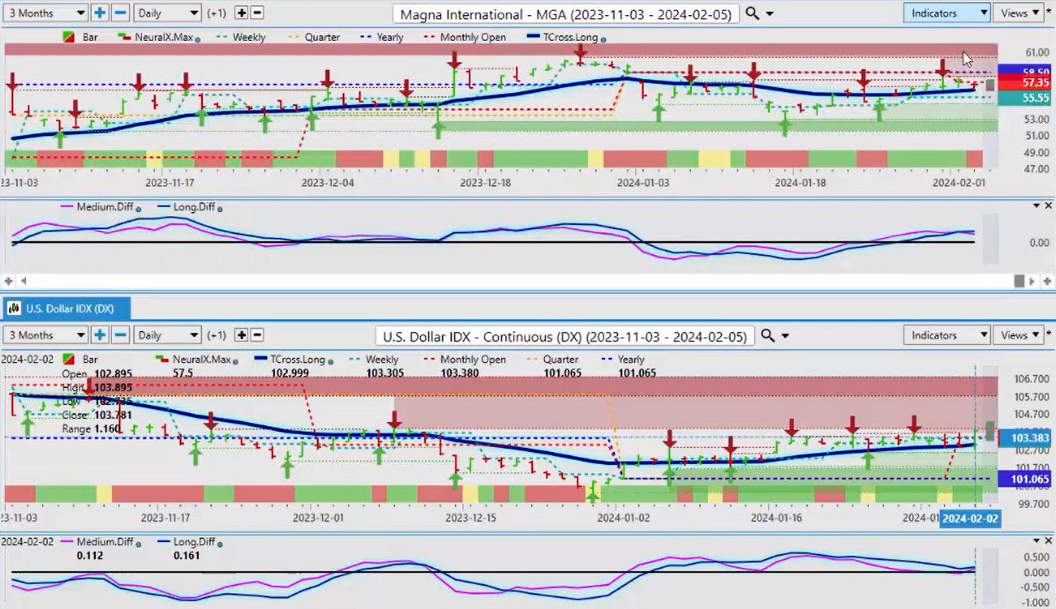Open Indicators dropdown on MGA chart
This screenshot has width=1056, height=609.
(947, 13)
